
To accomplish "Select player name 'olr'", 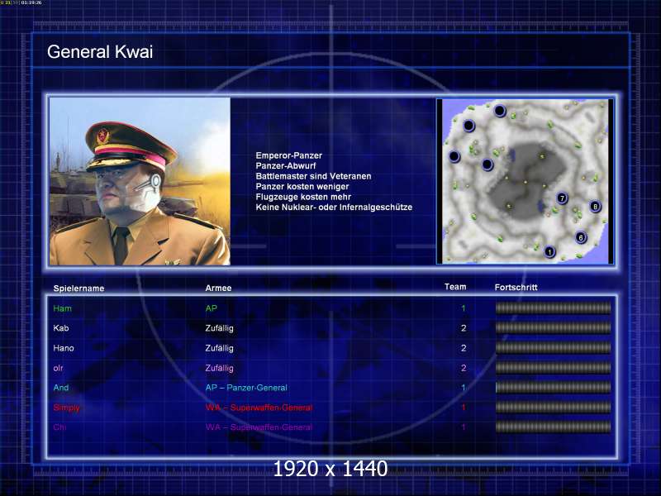I will (58, 368).
